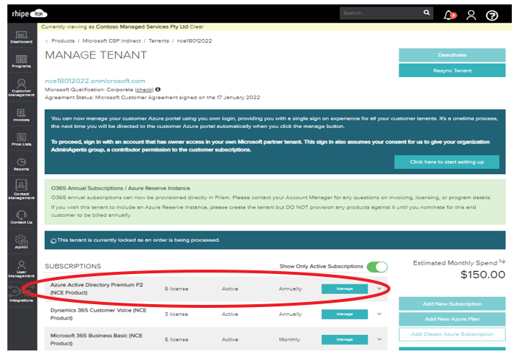This screenshot has width=514, height=360.
Task: Select Microsoft 365 Business Basic product name
Action: [x=96, y=339]
